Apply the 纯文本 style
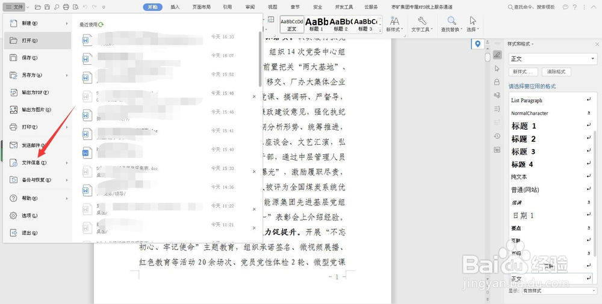The width and height of the screenshot is (602, 304). (x=552, y=177)
